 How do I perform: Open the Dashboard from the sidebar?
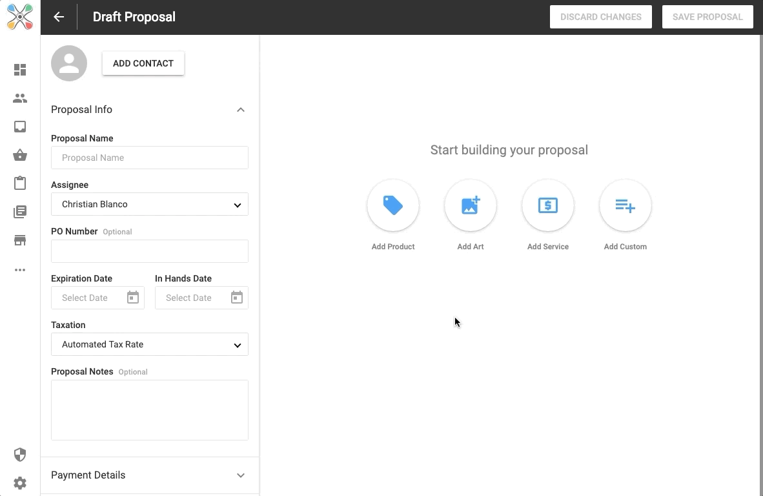20,69
